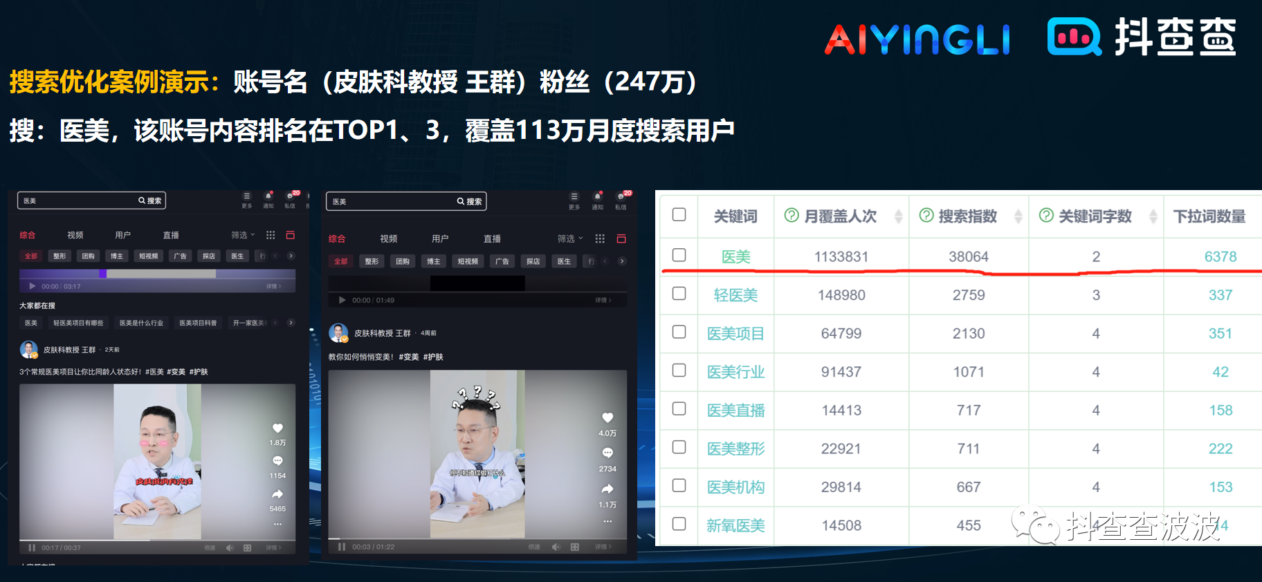Screen dimensions: 1262x582
Task: Select single-column view icon in left panel
Action: (x=291, y=235)
